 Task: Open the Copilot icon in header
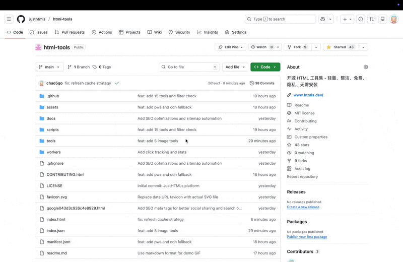[323, 19]
